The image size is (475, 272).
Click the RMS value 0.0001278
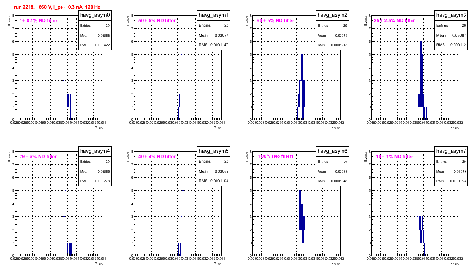102,181
